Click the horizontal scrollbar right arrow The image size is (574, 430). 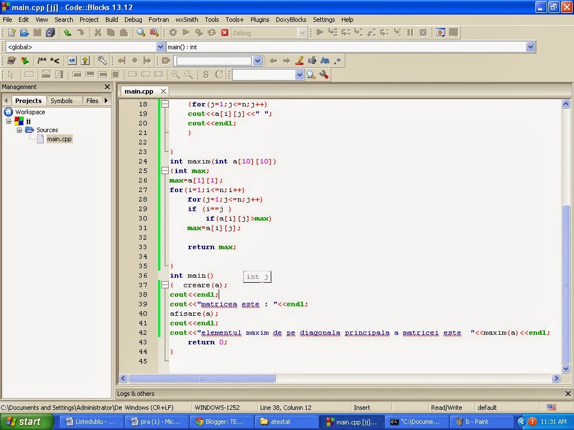(x=556, y=378)
